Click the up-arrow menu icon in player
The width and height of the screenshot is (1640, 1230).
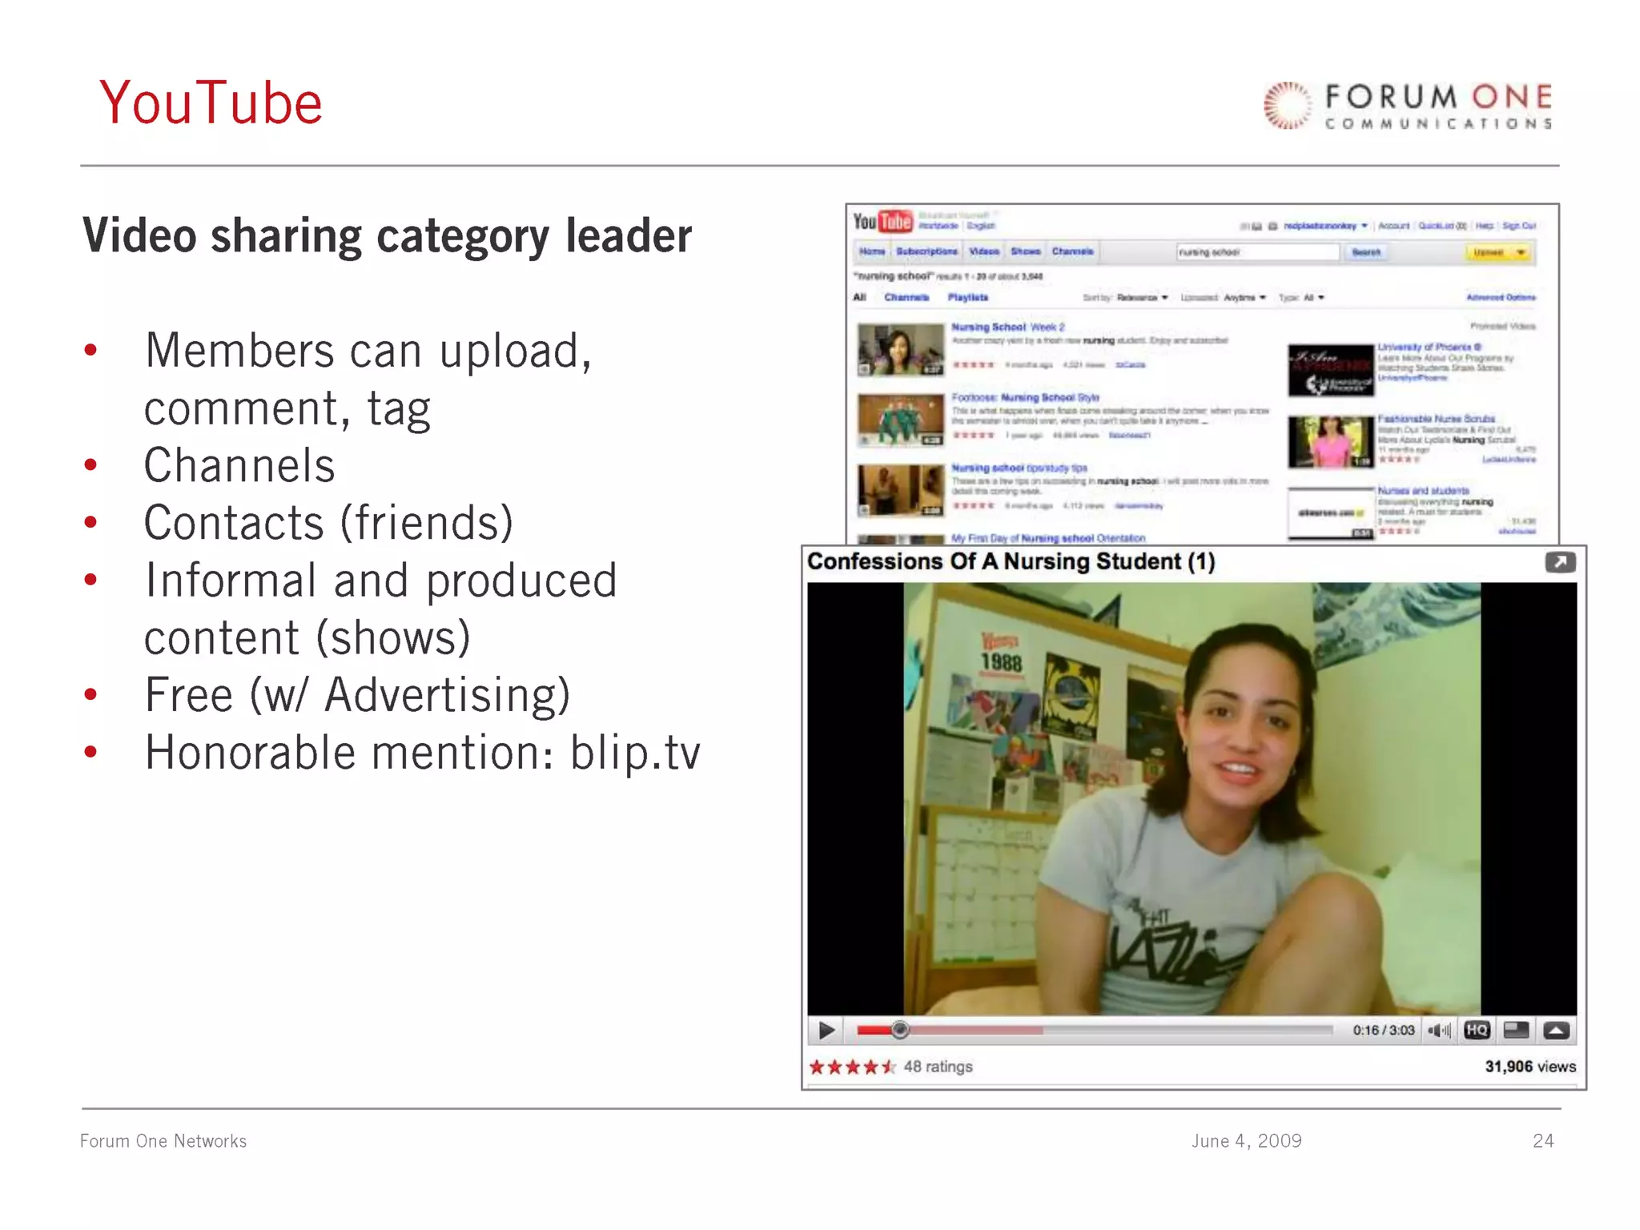[x=1556, y=1031]
